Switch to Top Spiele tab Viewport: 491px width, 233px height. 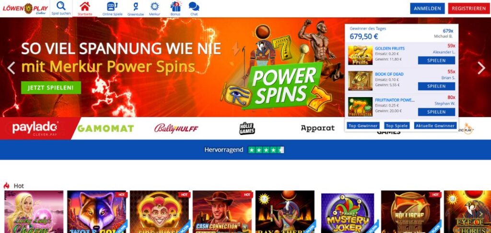tap(397, 125)
